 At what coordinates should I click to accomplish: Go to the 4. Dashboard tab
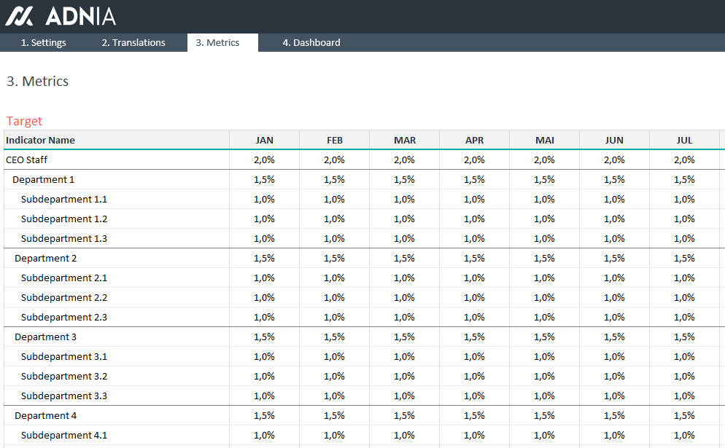point(311,42)
